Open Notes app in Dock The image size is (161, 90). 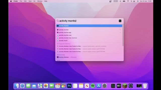pos(81,86)
